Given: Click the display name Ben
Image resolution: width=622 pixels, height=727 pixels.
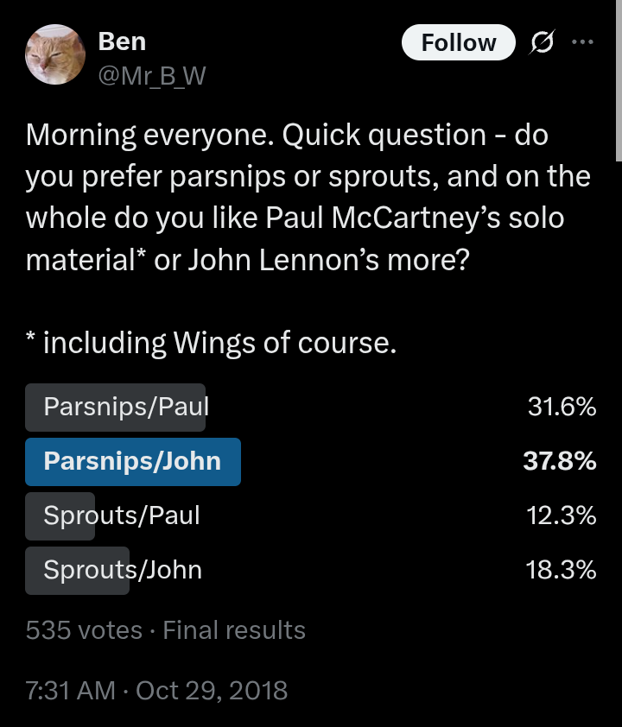Looking at the screenshot, I should point(122,41).
